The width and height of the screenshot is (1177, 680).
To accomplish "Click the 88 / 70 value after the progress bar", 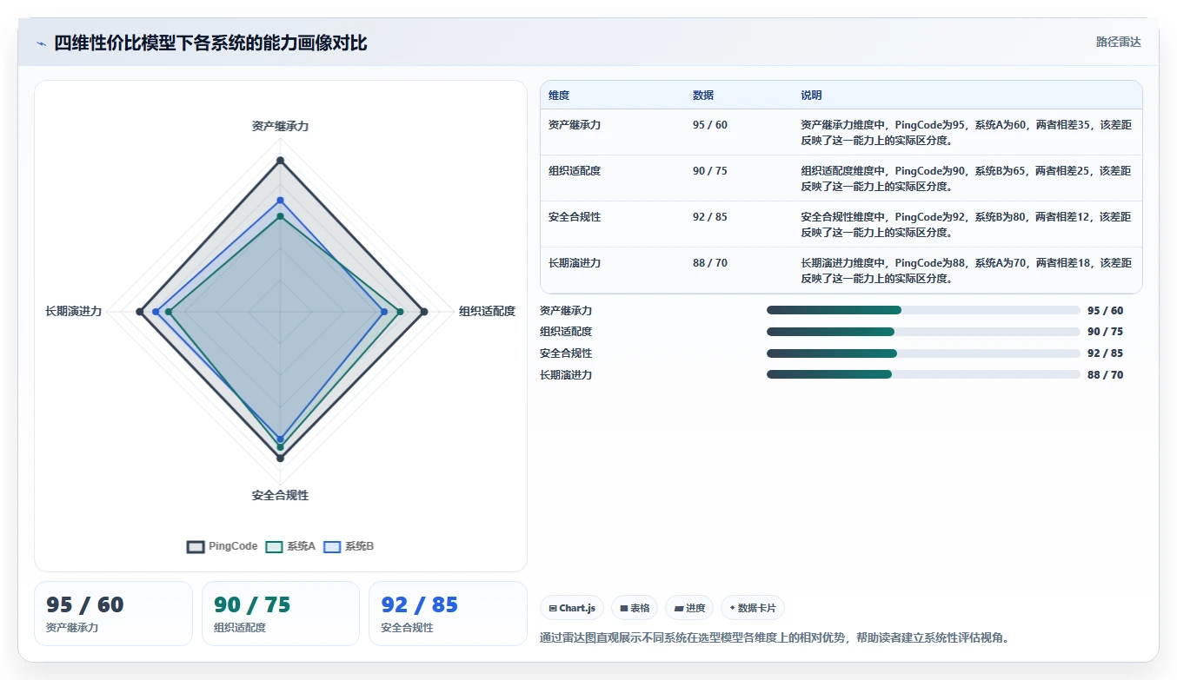I will point(1105,375).
